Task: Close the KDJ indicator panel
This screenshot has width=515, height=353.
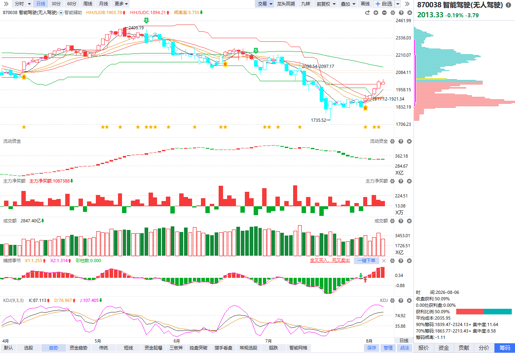Action: 409,300
